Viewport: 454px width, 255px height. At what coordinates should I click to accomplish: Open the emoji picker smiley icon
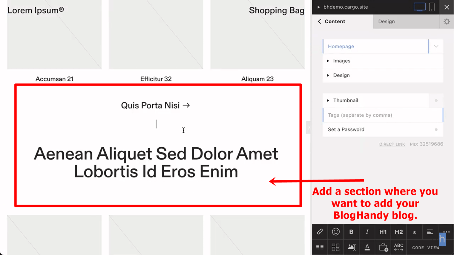pyautogui.click(x=335, y=232)
